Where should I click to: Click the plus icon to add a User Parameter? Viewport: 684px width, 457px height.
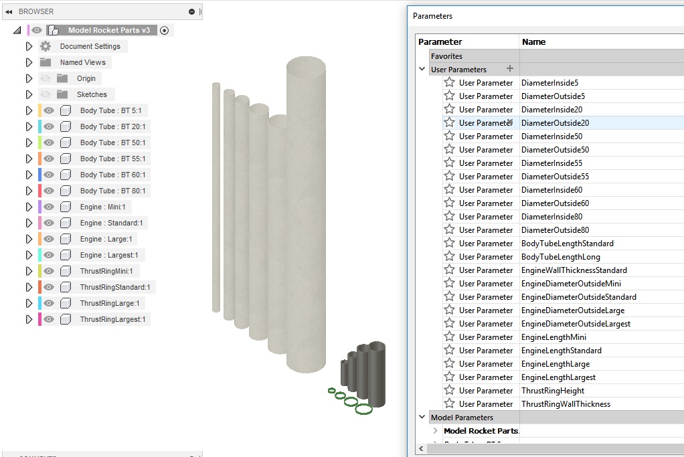[509, 69]
